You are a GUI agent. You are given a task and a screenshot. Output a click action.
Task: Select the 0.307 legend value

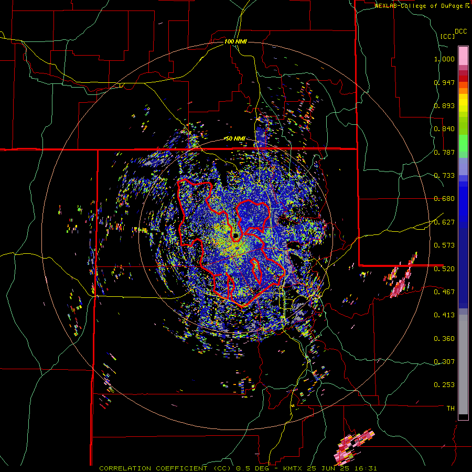pyautogui.click(x=444, y=362)
